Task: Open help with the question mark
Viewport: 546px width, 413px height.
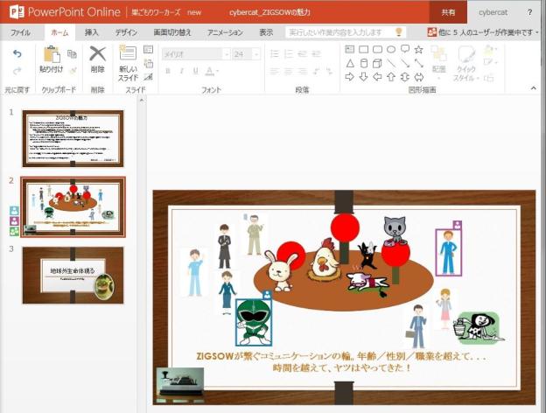Action: coord(529,12)
